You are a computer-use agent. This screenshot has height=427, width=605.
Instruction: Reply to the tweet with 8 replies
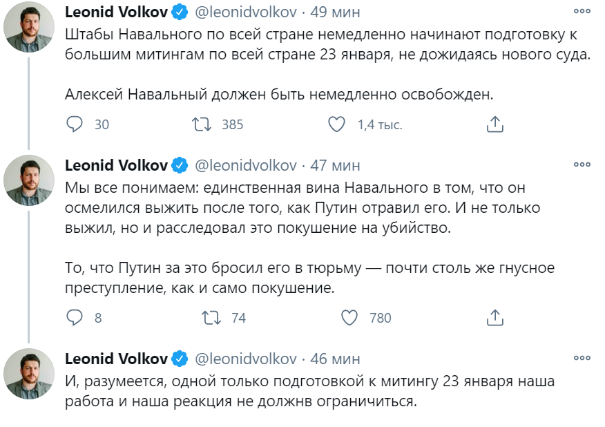[x=75, y=318]
